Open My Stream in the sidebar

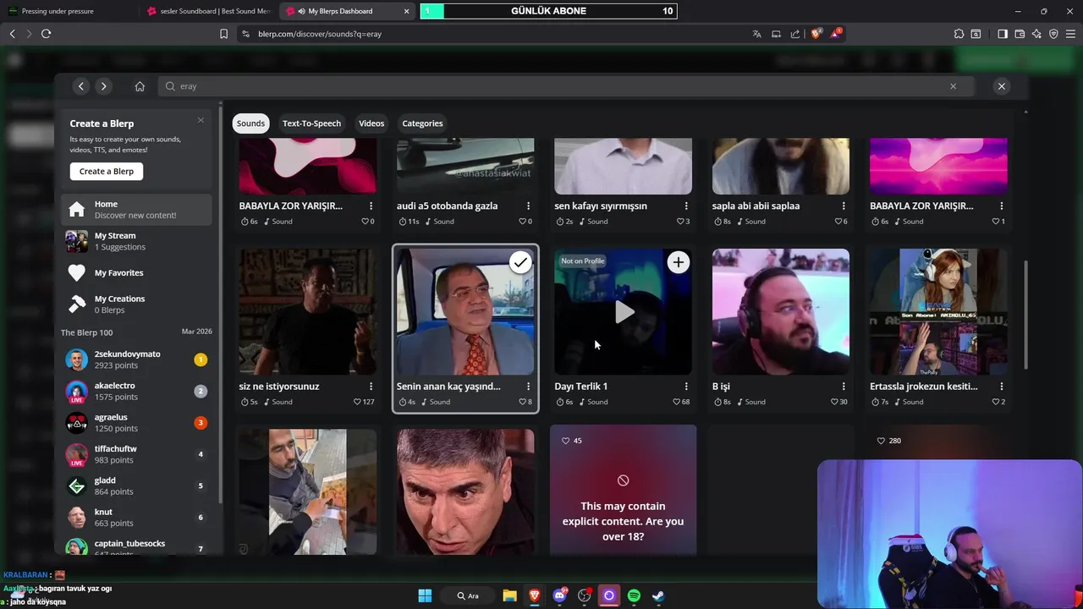point(136,241)
